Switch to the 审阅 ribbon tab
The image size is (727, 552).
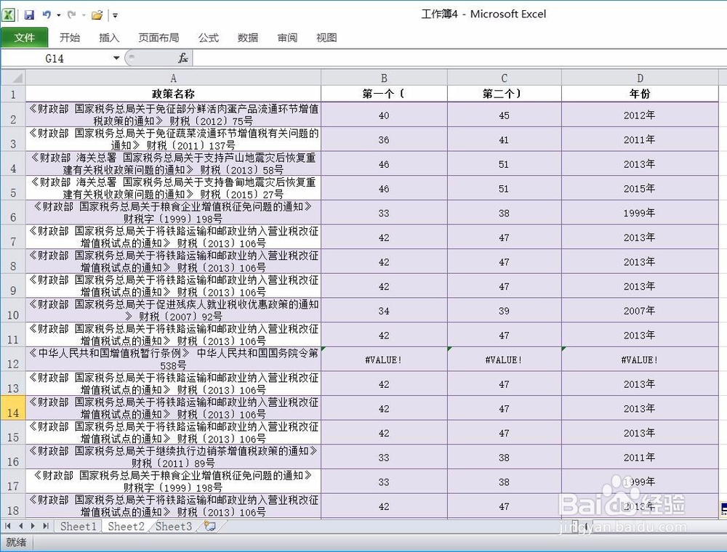[x=287, y=38]
